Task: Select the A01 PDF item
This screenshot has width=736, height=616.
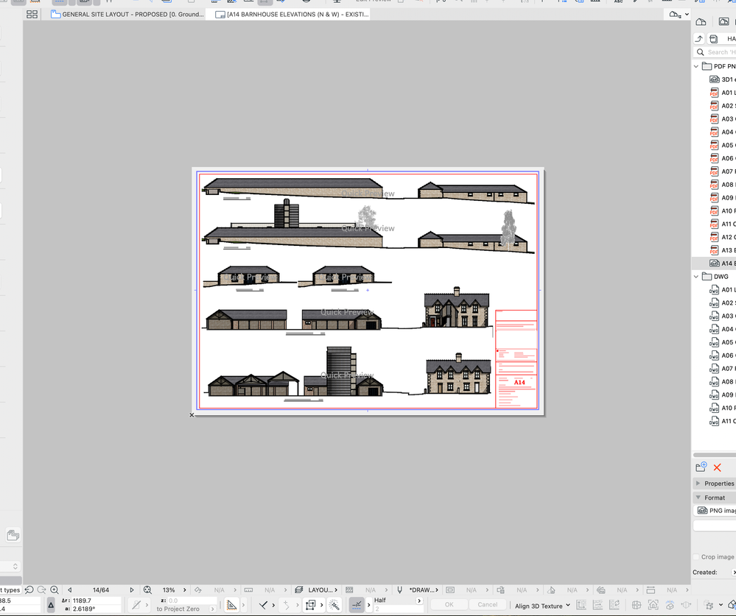Action: coord(722,93)
